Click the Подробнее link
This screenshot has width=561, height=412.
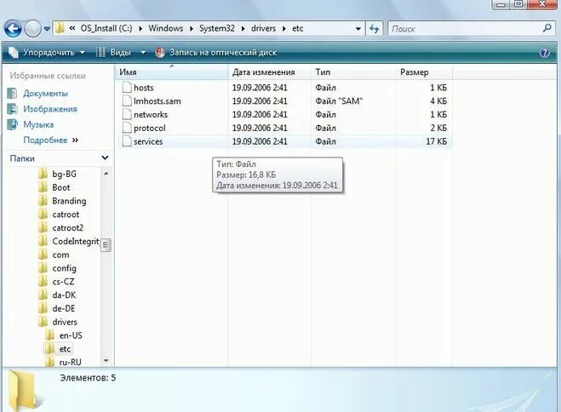[45, 140]
